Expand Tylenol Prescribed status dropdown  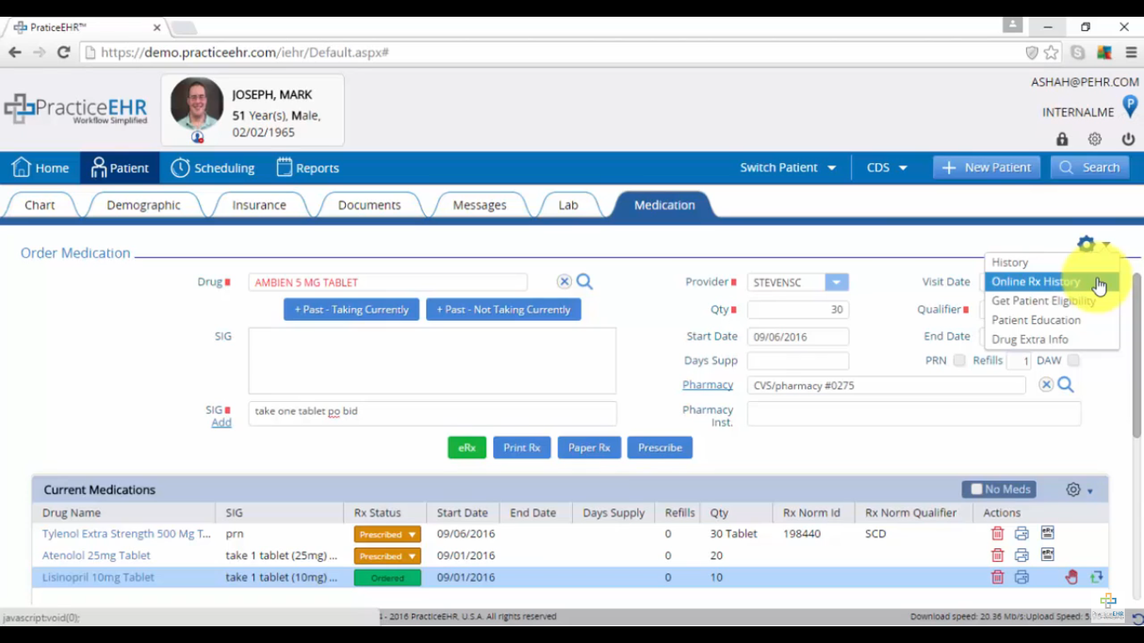pyautogui.click(x=412, y=534)
